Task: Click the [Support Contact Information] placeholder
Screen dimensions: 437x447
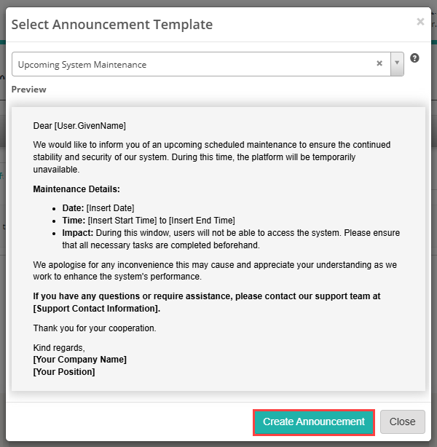Action: point(97,309)
